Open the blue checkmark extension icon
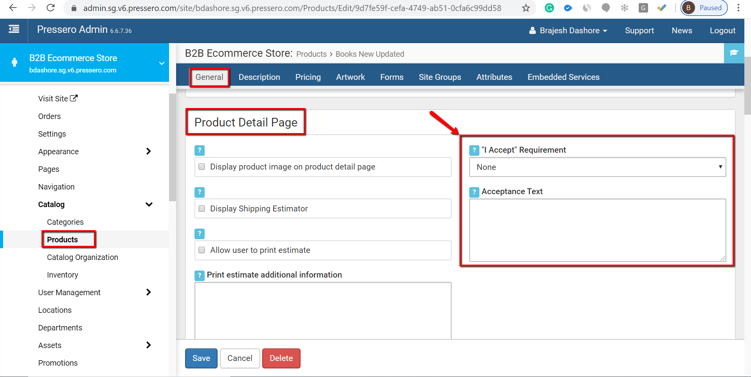Image resolution: width=751 pixels, height=377 pixels. pyautogui.click(x=568, y=8)
